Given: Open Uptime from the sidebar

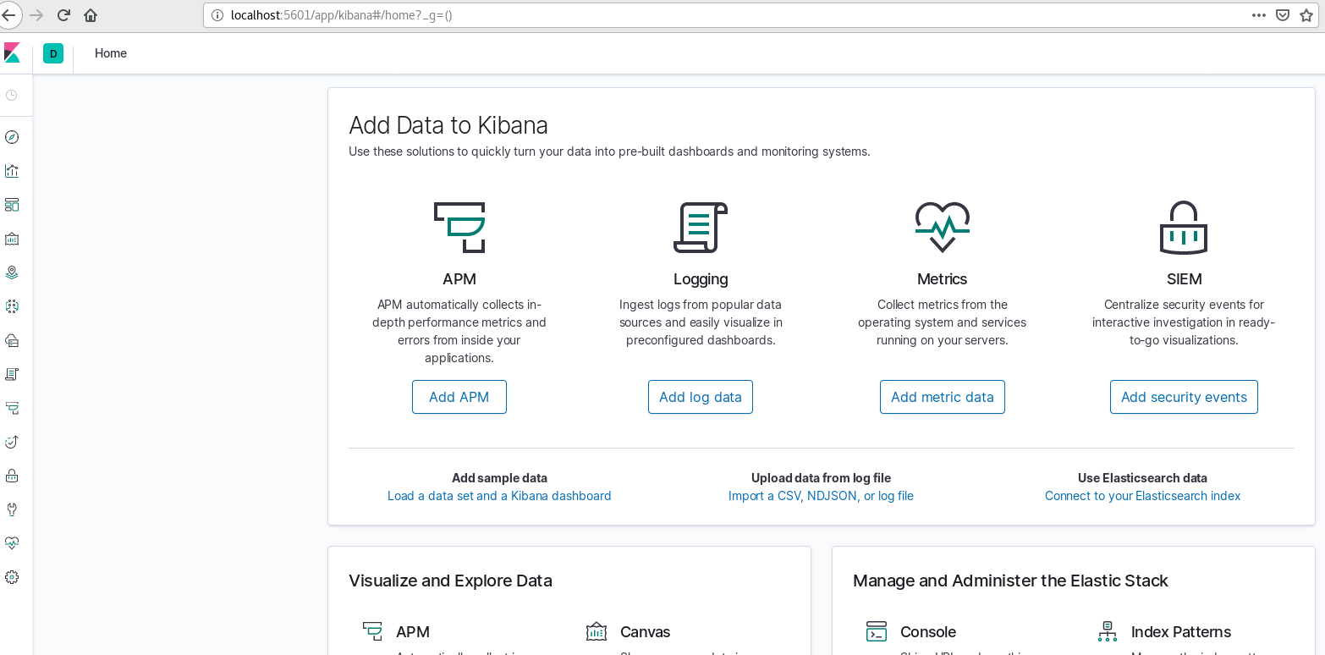Looking at the screenshot, I should (x=12, y=442).
